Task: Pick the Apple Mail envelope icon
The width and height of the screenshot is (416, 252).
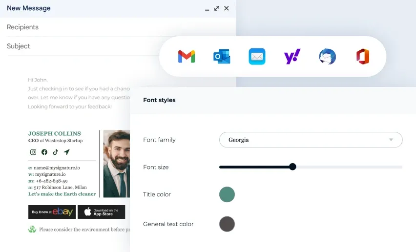Action: click(x=257, y=57)
